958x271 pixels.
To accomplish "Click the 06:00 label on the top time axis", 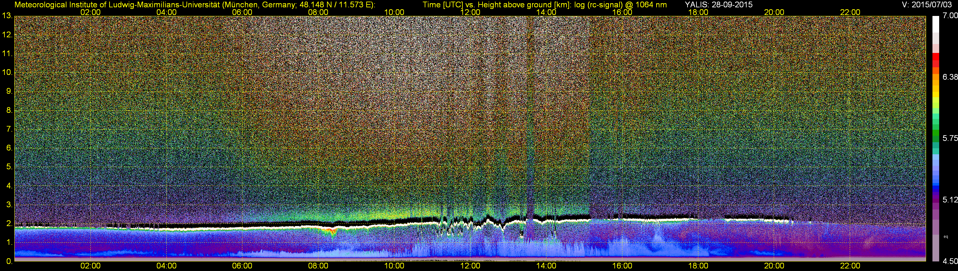I will click(x=242, y=12).
